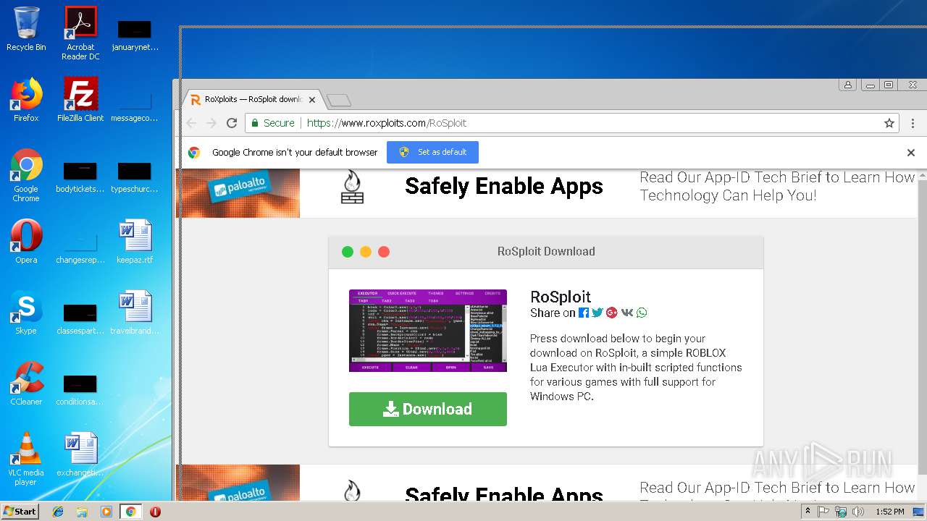Select the Skype desktop icon

pos(26,313)
